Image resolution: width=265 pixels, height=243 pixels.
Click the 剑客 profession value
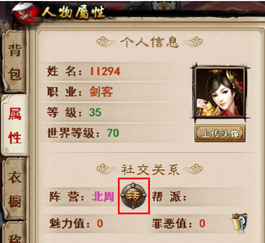tap(101, 92)
